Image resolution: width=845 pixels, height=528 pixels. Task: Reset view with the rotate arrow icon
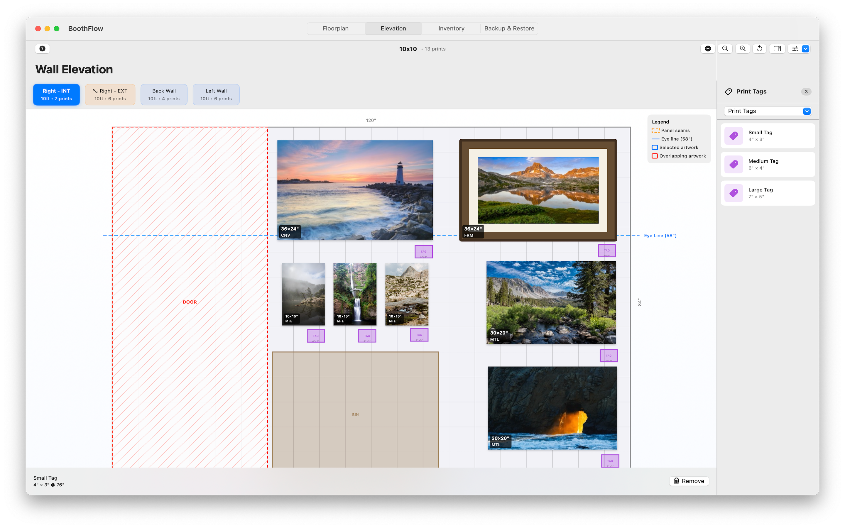coord(759,48)
